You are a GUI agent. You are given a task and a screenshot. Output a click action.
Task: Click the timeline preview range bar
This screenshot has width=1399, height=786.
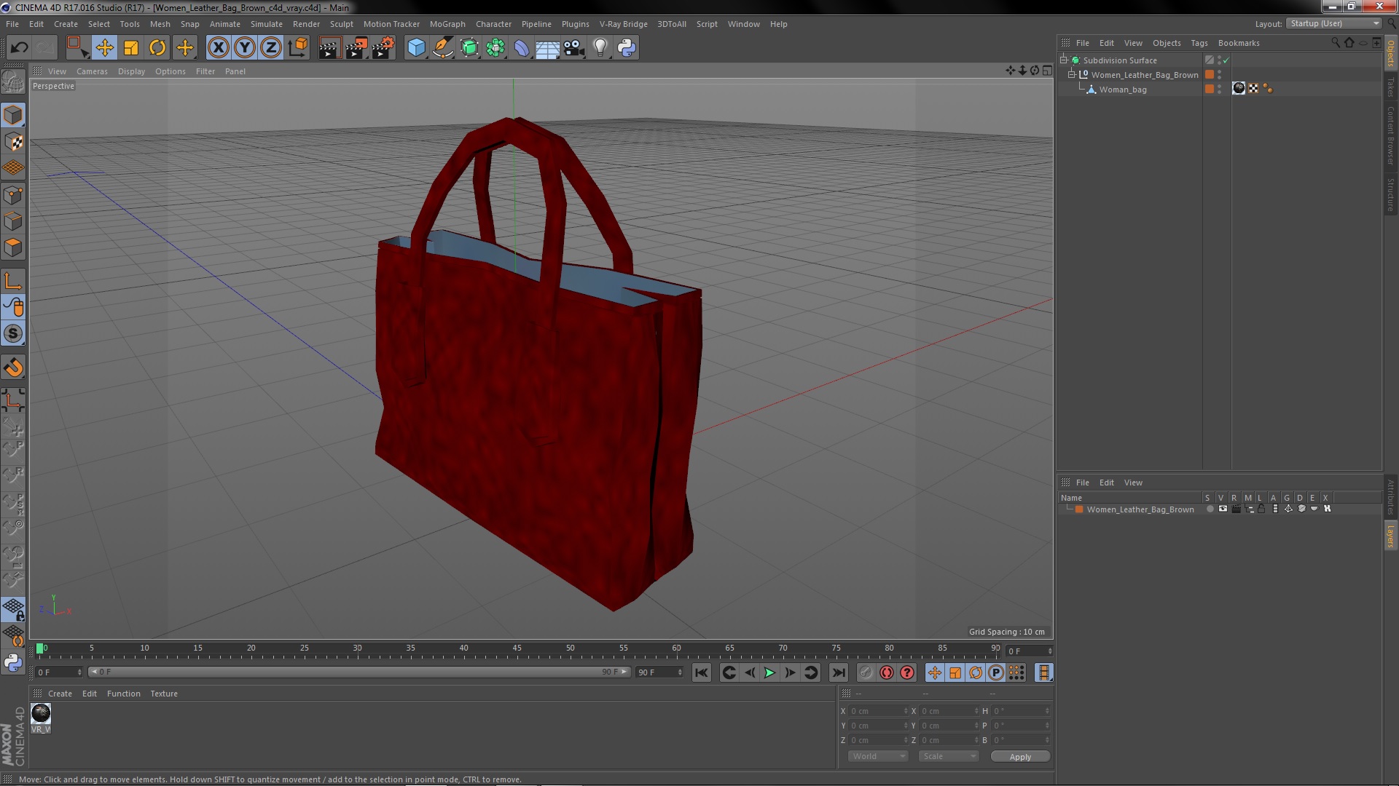pyautogui.click(x=359, y=672)
